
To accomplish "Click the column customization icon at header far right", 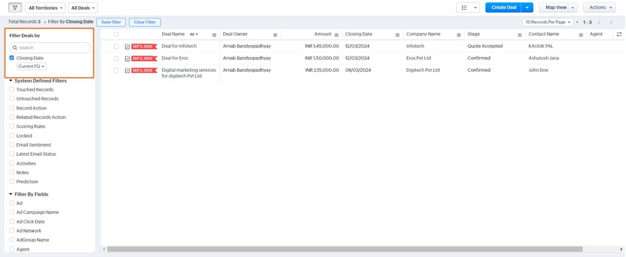I will click(x=619, y=35).
